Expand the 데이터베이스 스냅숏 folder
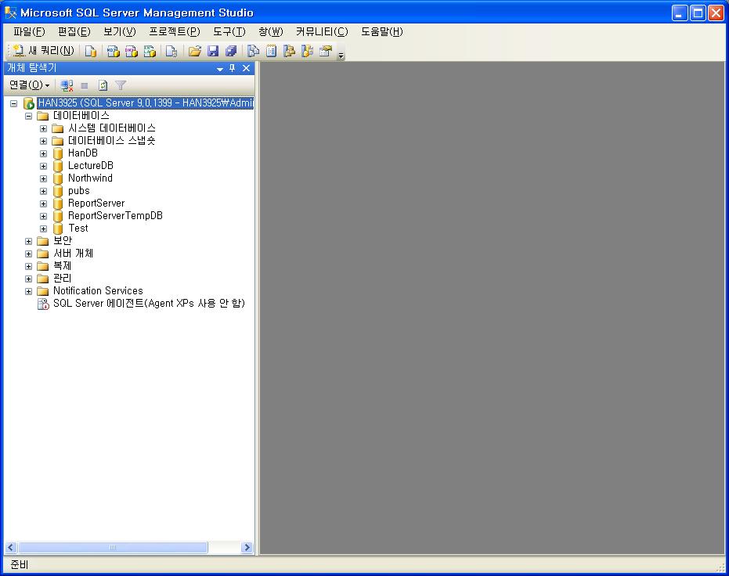 43,141
